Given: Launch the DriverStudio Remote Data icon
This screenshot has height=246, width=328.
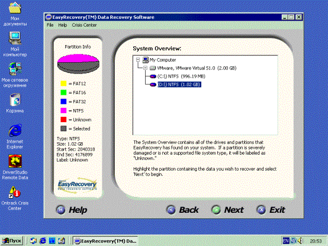Looking at the screenshot, I should coord(15,161).
